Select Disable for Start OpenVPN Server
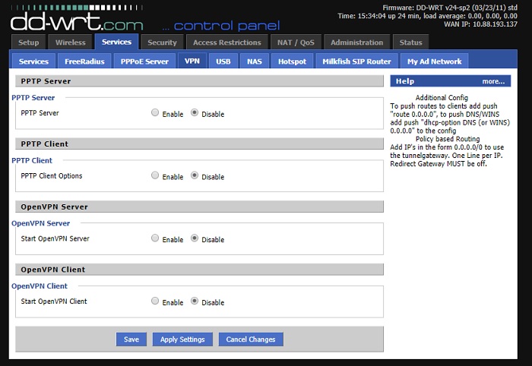 [x=195, y=238]
